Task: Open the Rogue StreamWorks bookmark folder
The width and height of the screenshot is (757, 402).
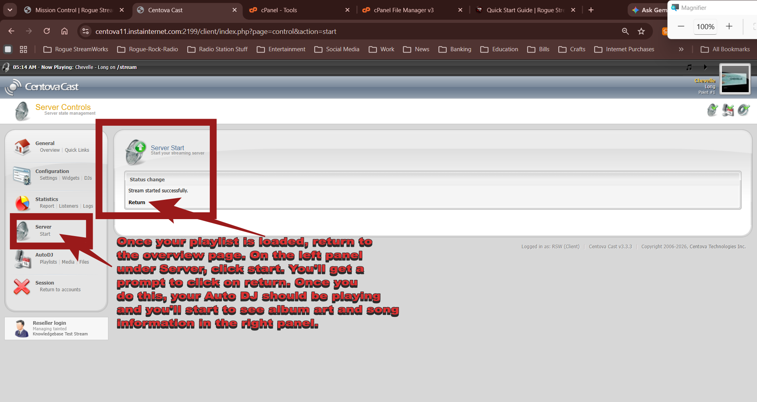Action: [76, 49]
